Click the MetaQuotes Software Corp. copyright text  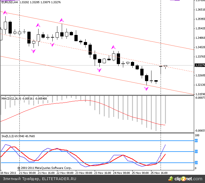click(x=44, y=168)
